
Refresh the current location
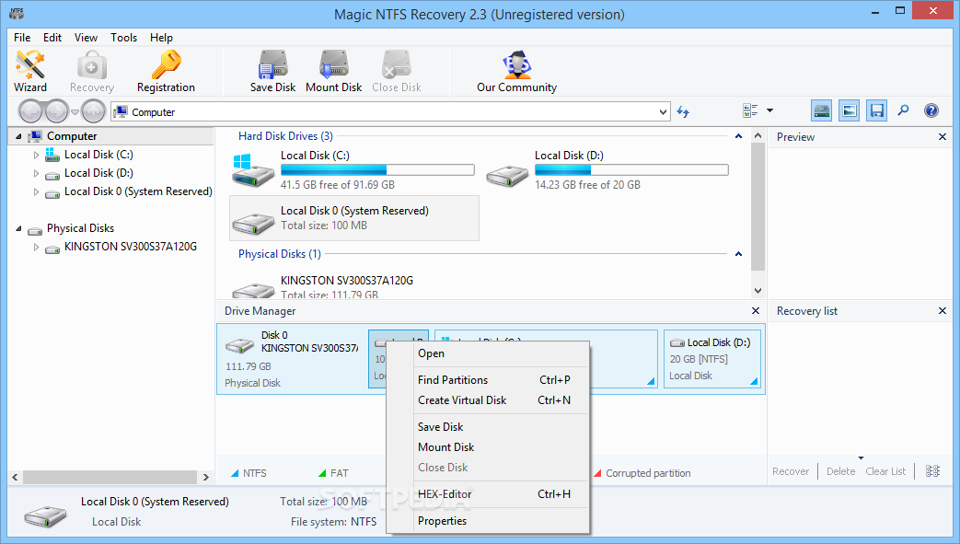pos(683,111)
